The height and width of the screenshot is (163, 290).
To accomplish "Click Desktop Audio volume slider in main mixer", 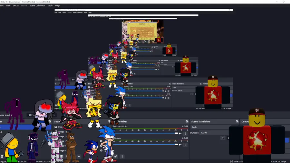I will (x=146, y=133).
